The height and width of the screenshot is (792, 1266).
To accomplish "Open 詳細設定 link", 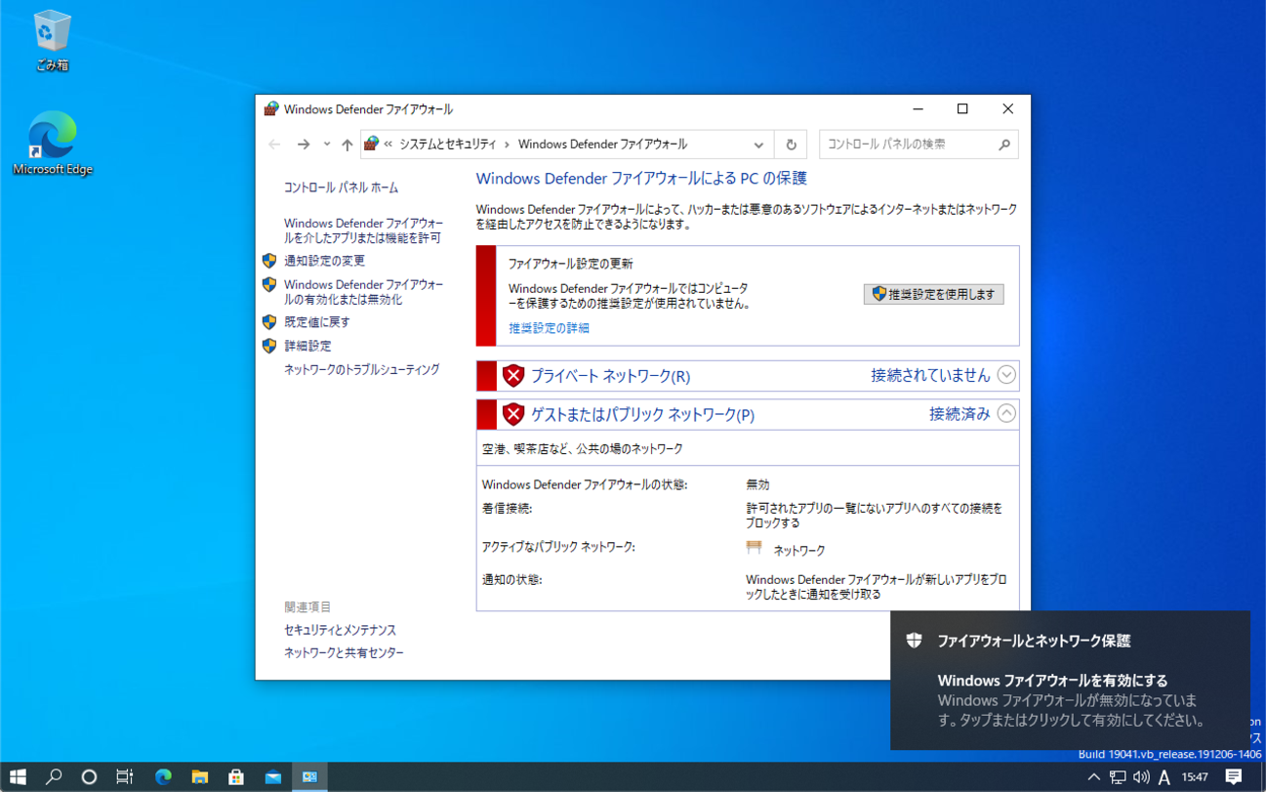I will 307,346.
